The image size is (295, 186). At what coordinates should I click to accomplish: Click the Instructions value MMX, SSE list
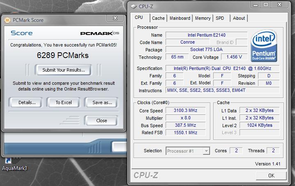(222, 90)
